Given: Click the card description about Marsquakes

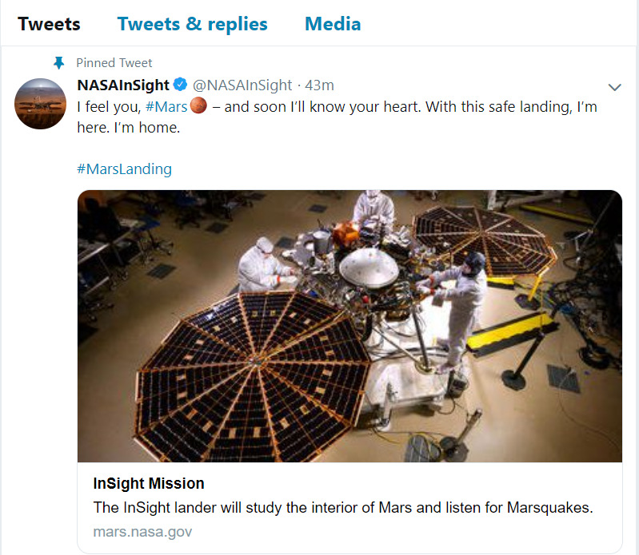Looking at the screenshot, I should coord(343,507).
